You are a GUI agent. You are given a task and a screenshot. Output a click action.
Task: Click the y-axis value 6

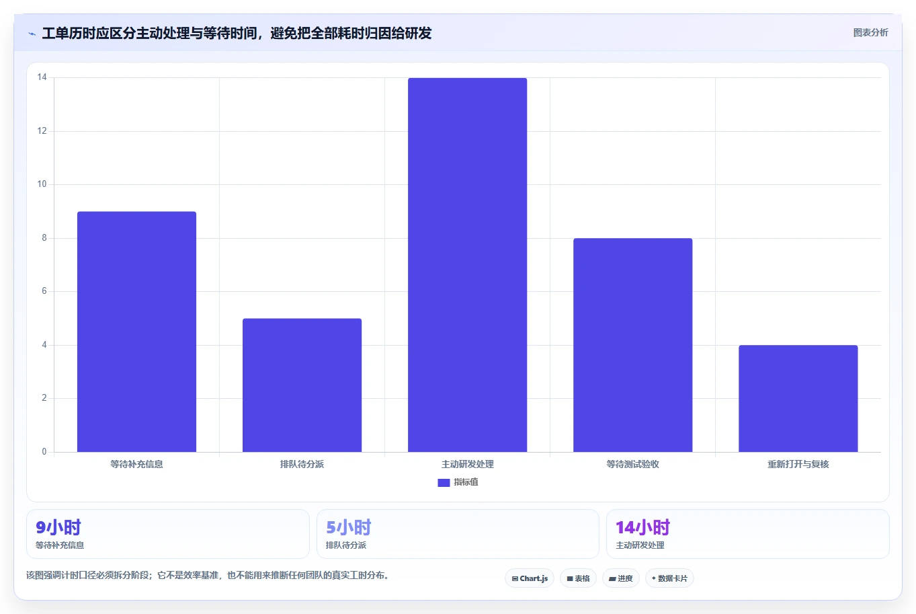[44, 291]
